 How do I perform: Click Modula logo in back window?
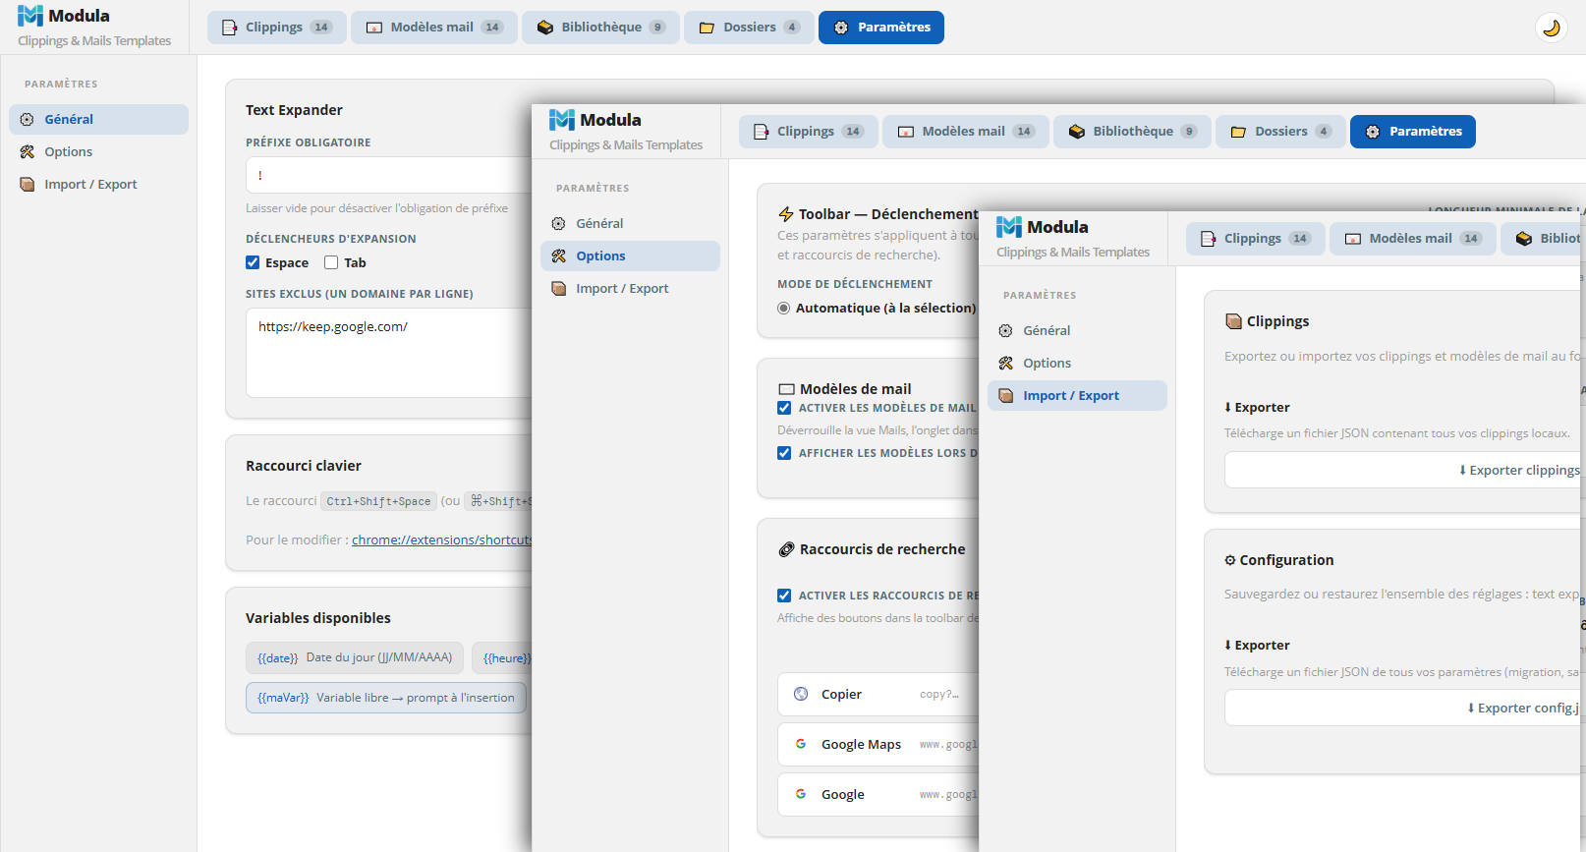pos(30,16)
